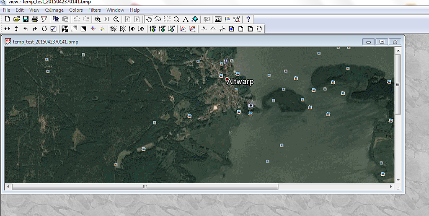Select the text A tool
Viewport: 429px width, 216px height.
(186, 19)
